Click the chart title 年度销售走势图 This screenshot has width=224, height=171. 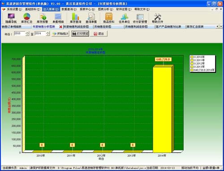pos(95,52)
